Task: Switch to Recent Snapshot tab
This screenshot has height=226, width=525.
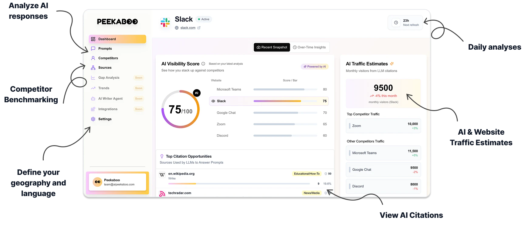Action: 272,47
